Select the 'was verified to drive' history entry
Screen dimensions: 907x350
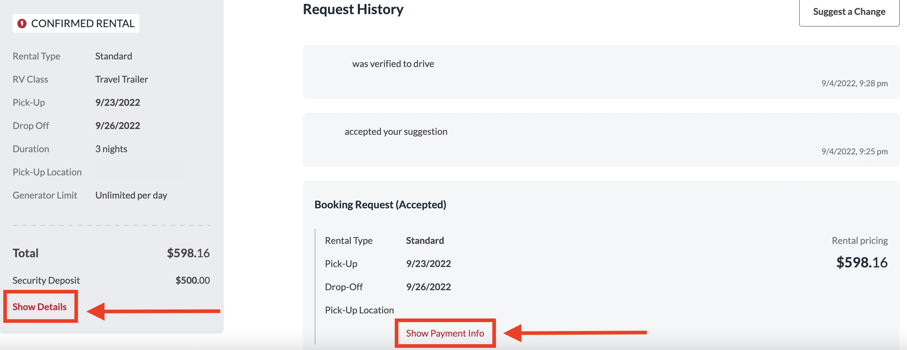point(393,64)
